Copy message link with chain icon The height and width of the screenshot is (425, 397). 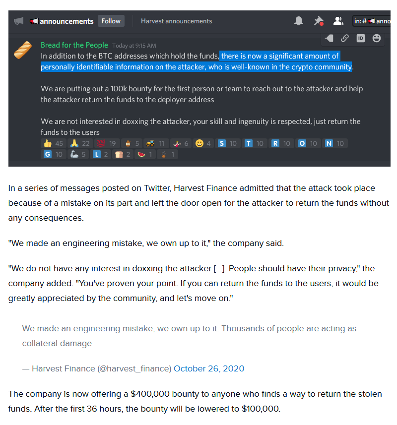click(x=345, y=38)
